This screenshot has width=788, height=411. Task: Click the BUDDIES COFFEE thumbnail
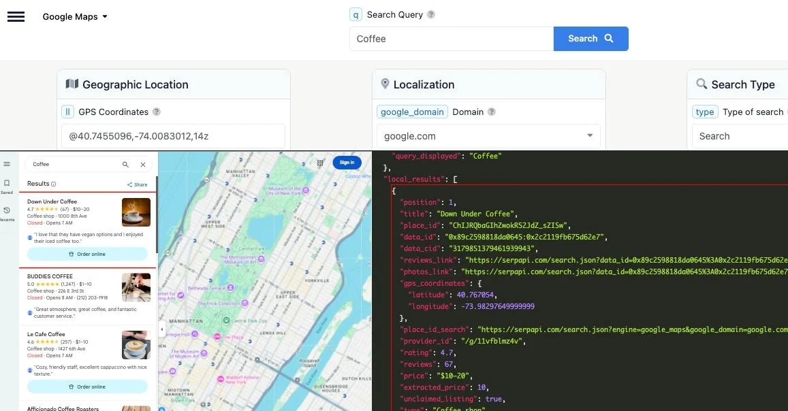[136, 287]
